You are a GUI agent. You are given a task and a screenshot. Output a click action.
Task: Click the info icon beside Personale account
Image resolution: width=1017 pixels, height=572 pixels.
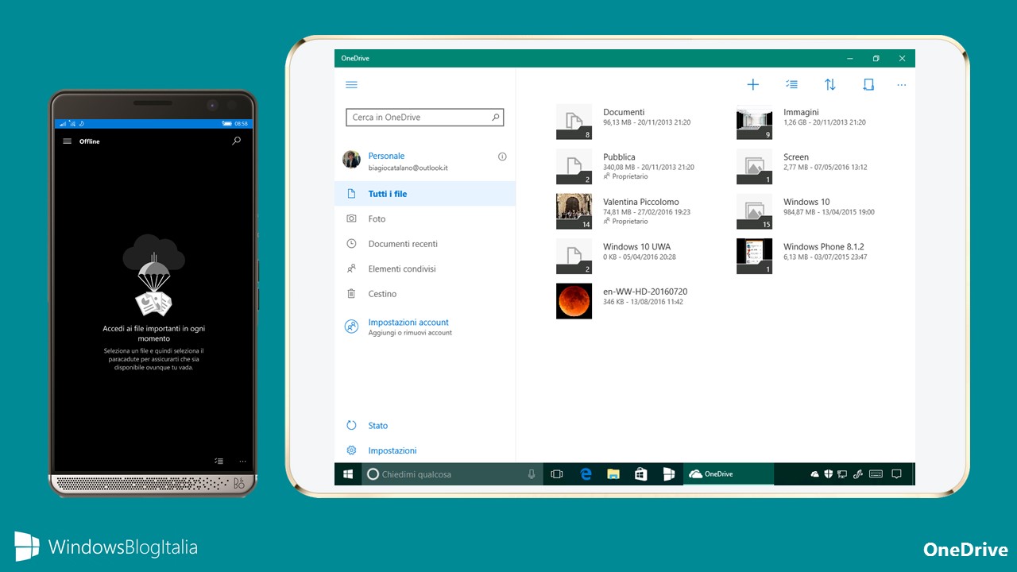click(x=502, y=157)
